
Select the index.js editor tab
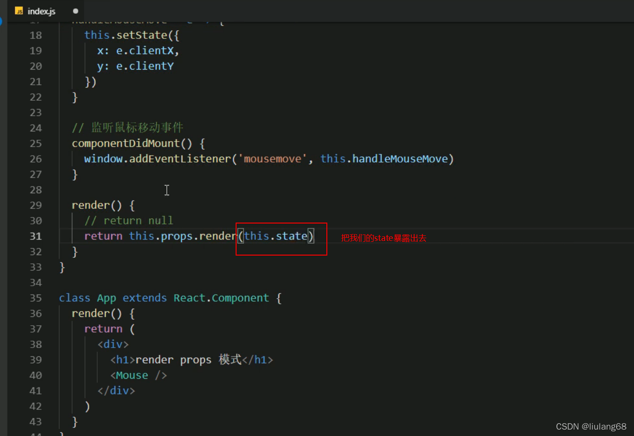[x=46, y=11]
